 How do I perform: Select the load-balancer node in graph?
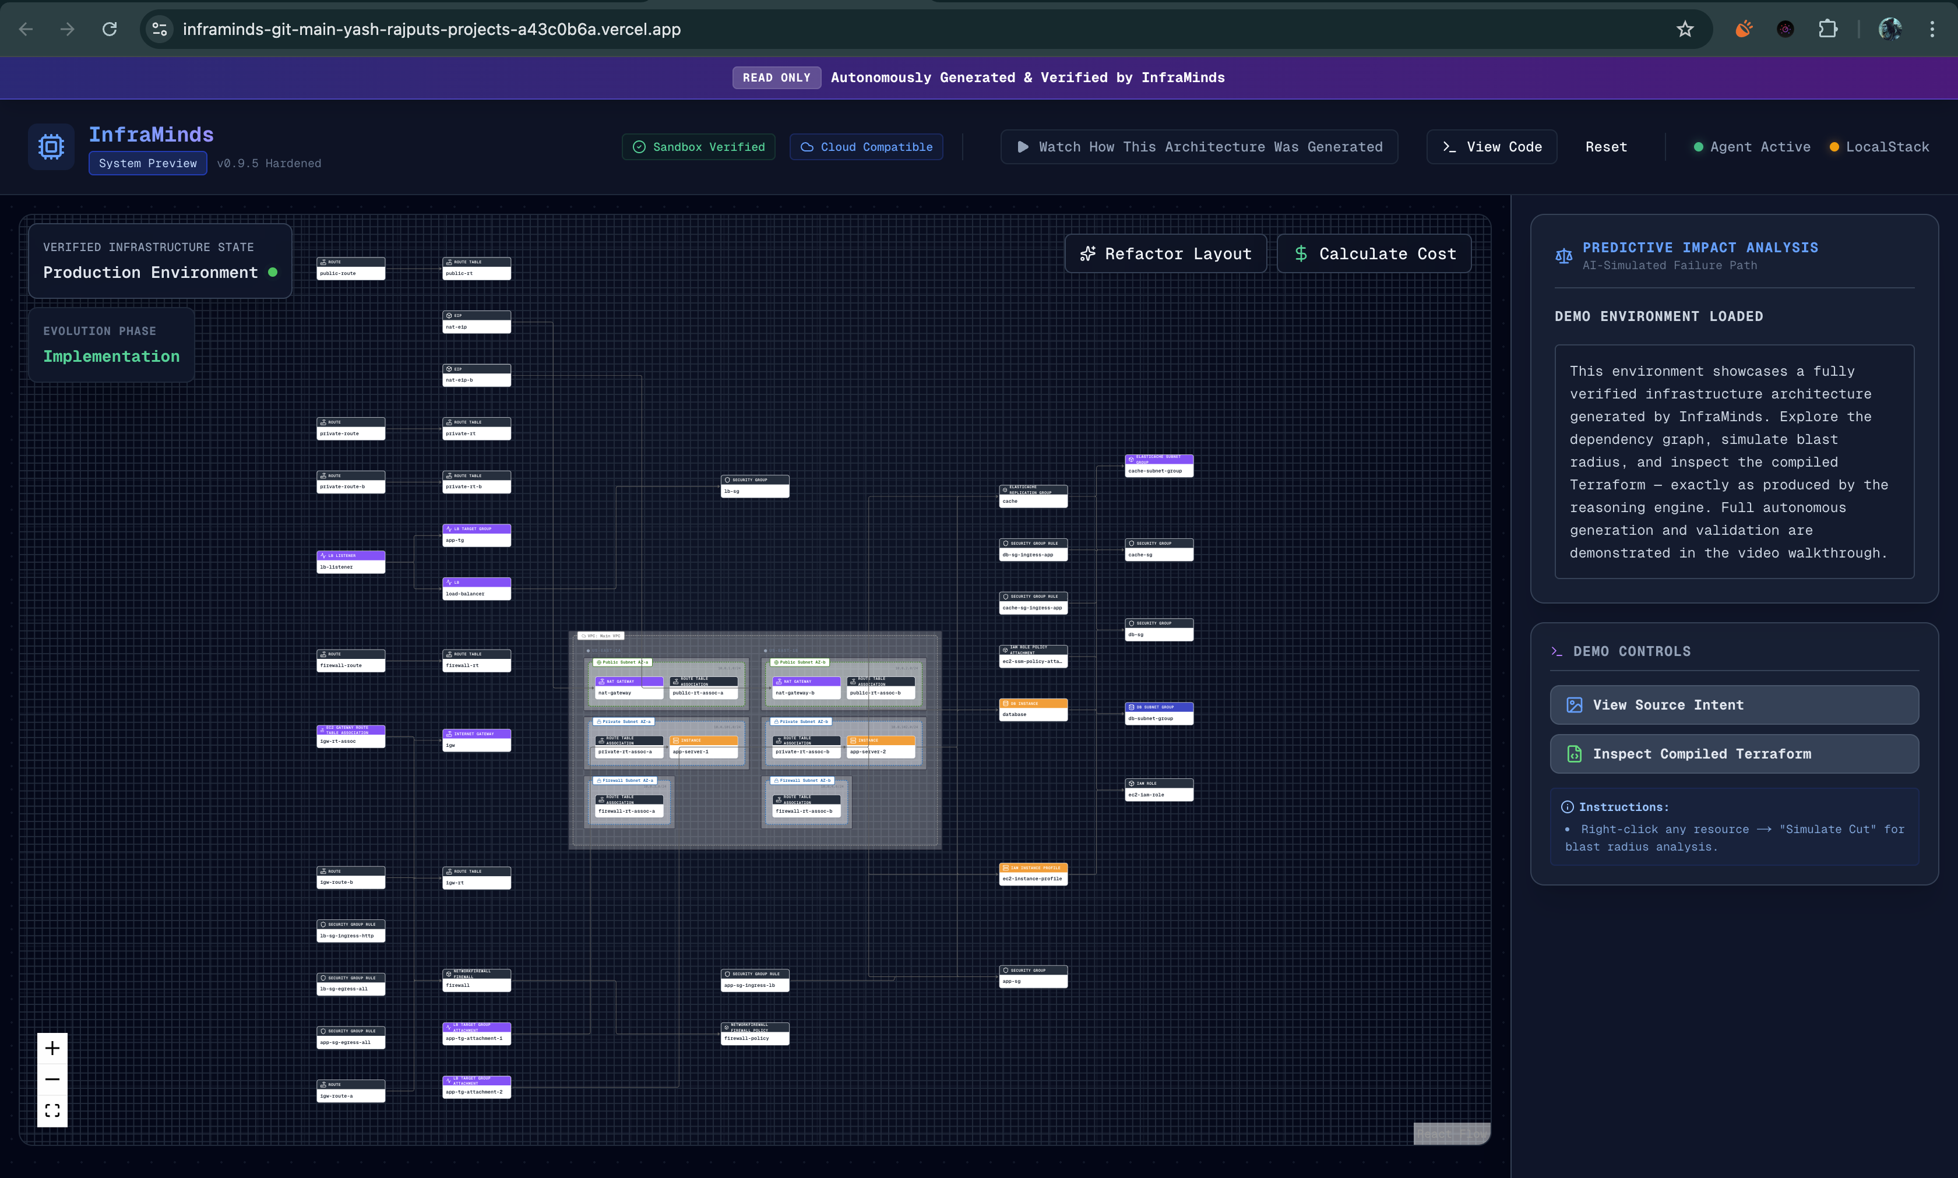pos(477,589)
